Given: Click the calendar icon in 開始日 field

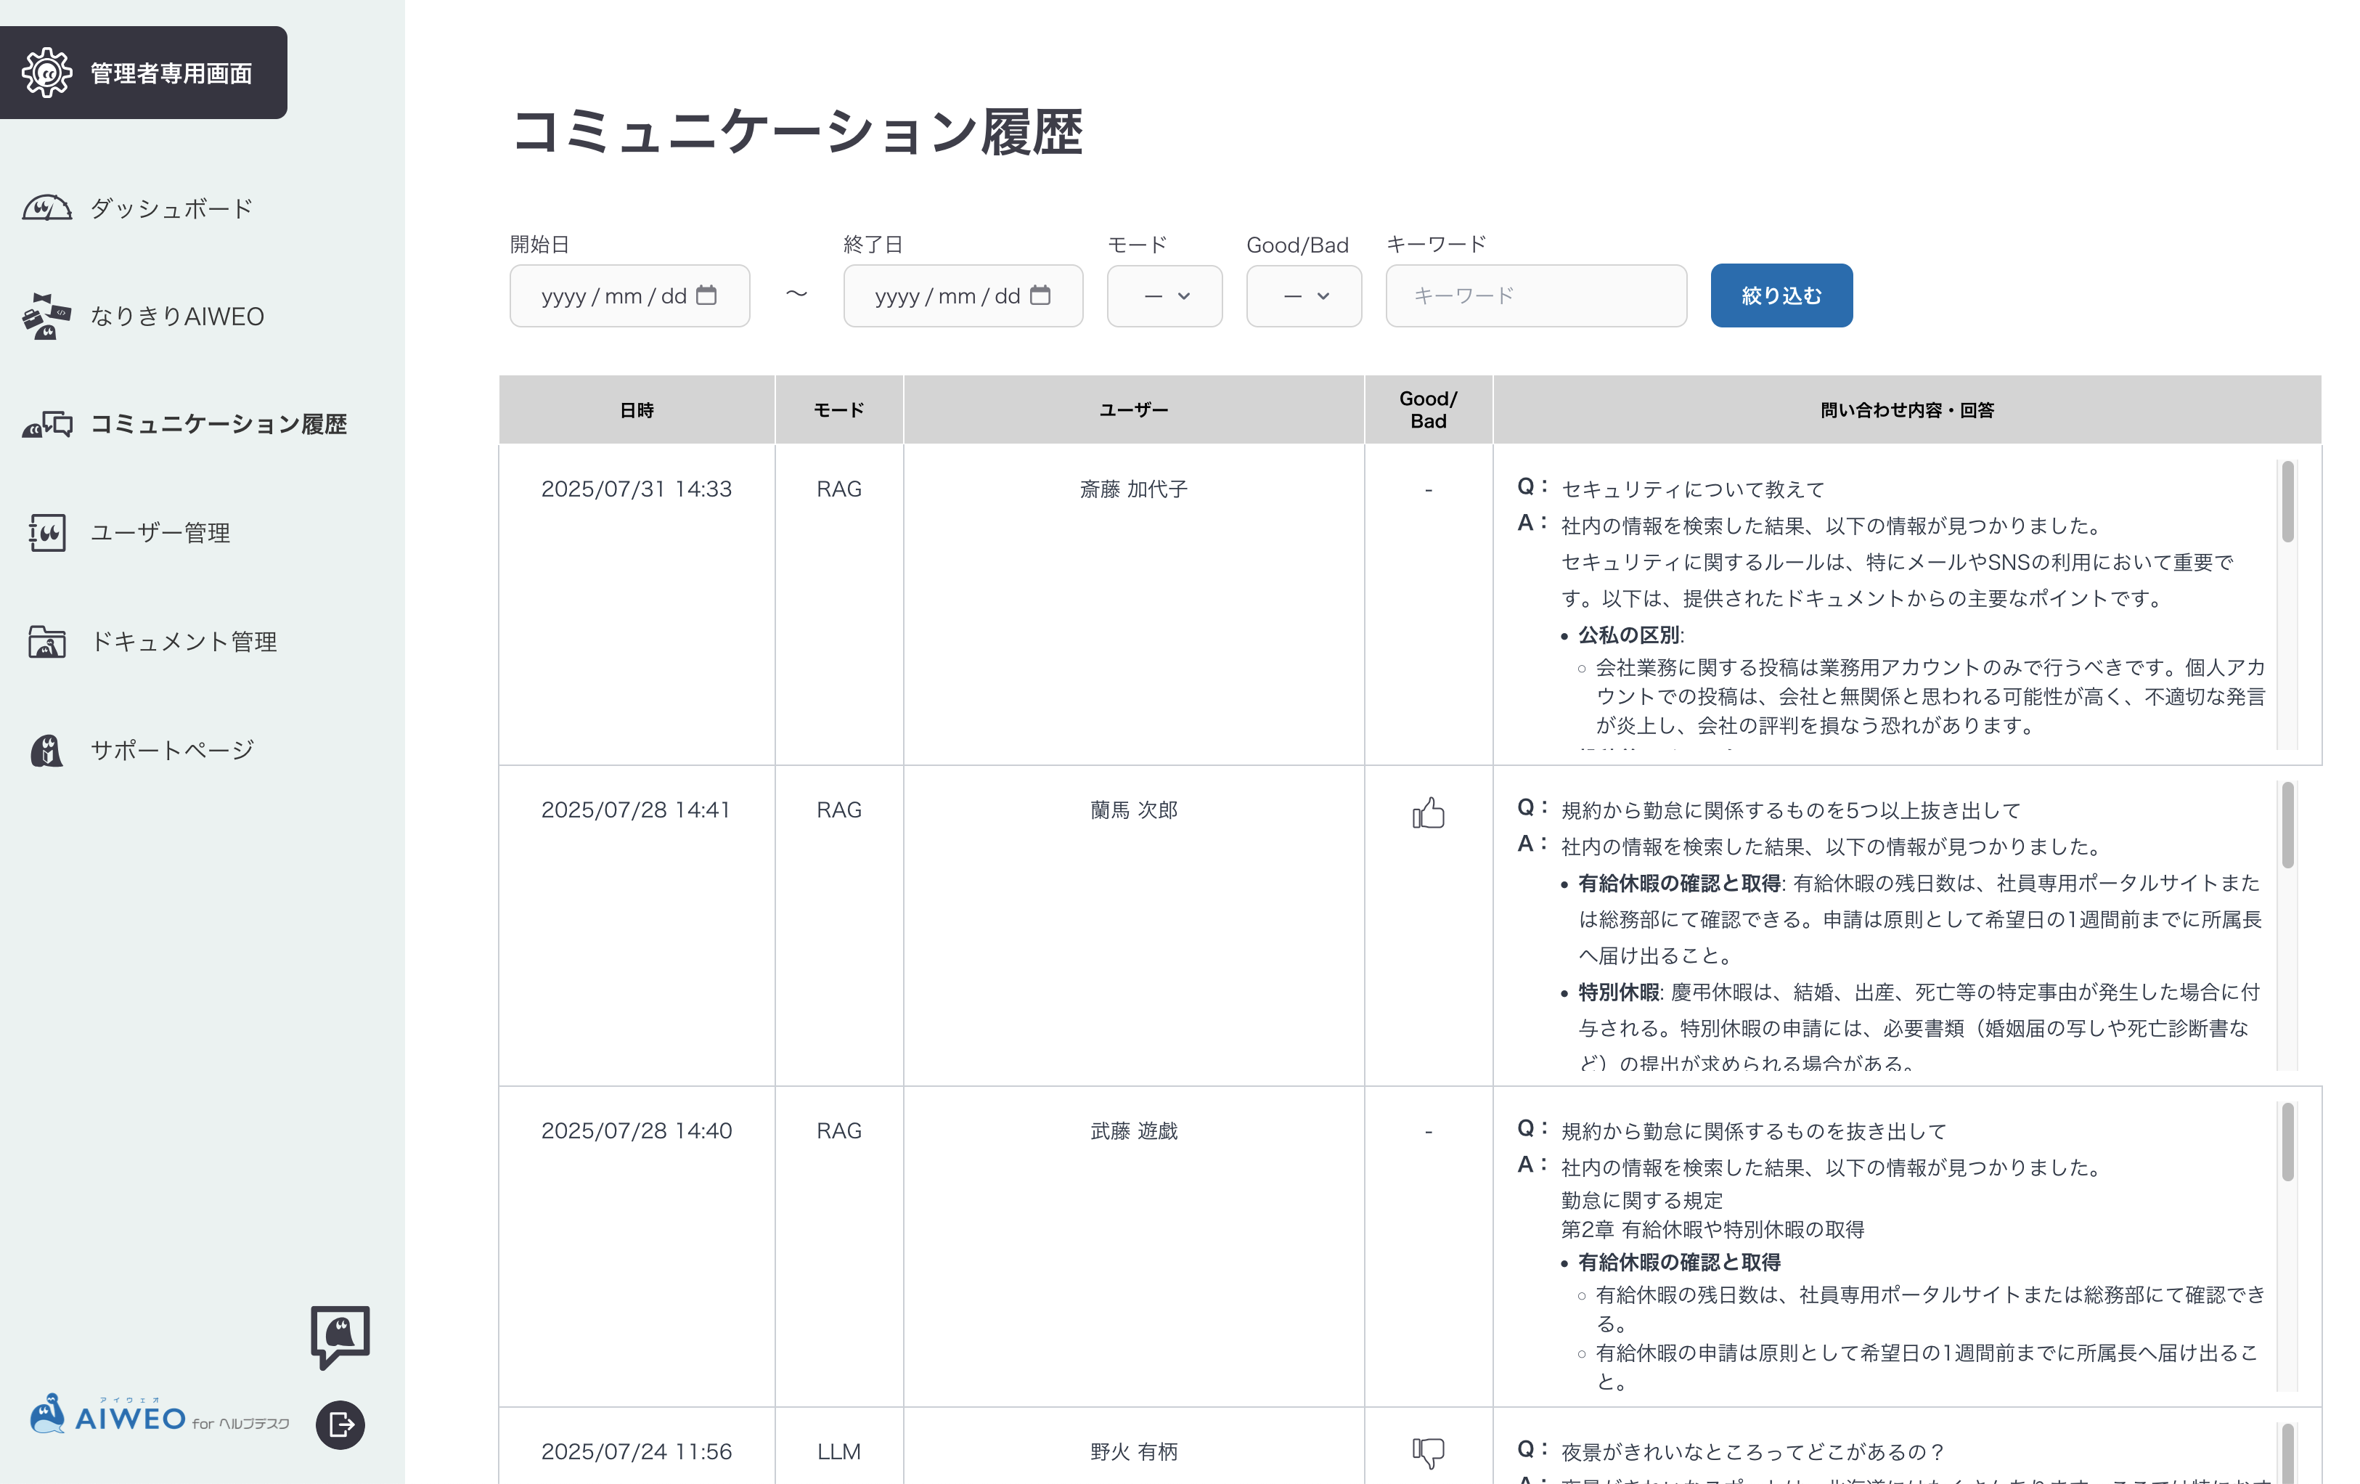Looking at the screenshot, I should click(x=706, y=295).
